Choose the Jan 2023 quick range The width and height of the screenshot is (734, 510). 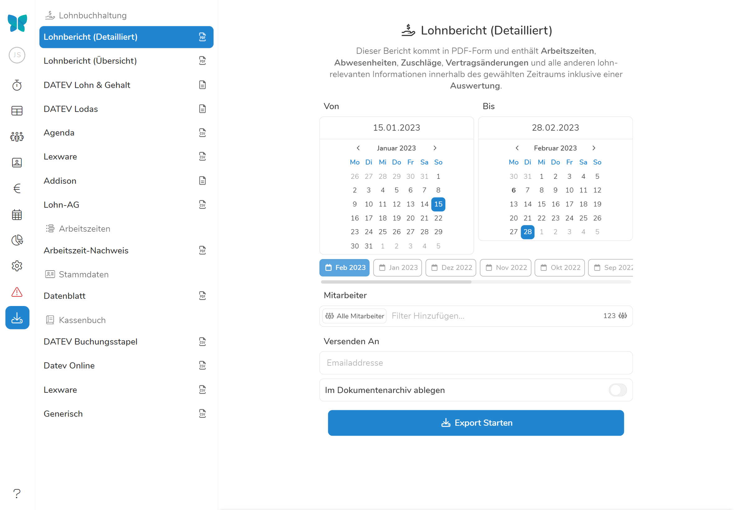(397, 267)
